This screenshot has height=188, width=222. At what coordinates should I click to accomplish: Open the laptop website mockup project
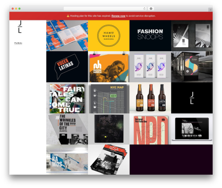(192, 129)
